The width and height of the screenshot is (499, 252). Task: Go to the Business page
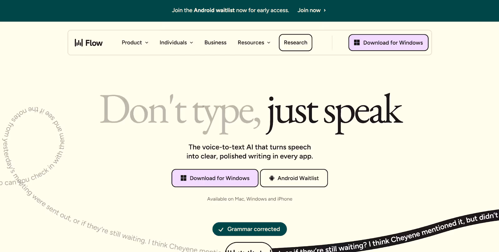tap(216, 42)
